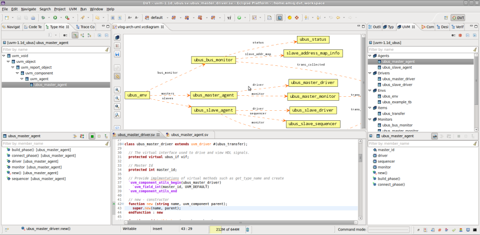Open the UVM menu
480x235 pixels.
pyautogui.click(x=72, y=9)
